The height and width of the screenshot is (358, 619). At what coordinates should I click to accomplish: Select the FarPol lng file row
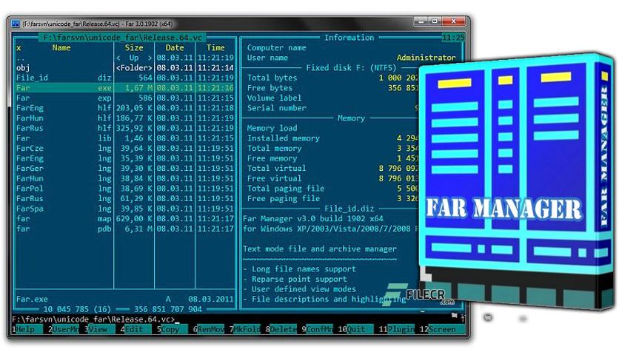(124, 189)
